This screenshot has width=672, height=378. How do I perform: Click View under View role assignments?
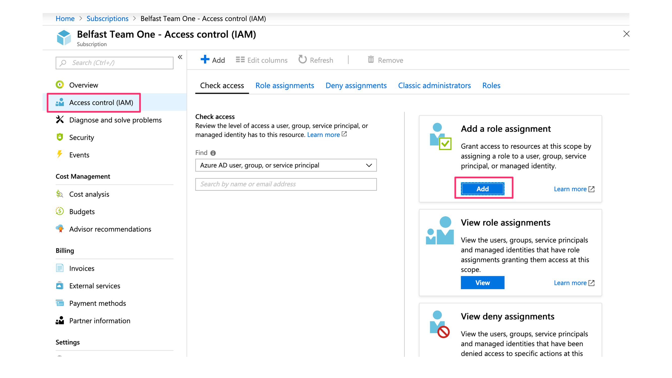482,282
